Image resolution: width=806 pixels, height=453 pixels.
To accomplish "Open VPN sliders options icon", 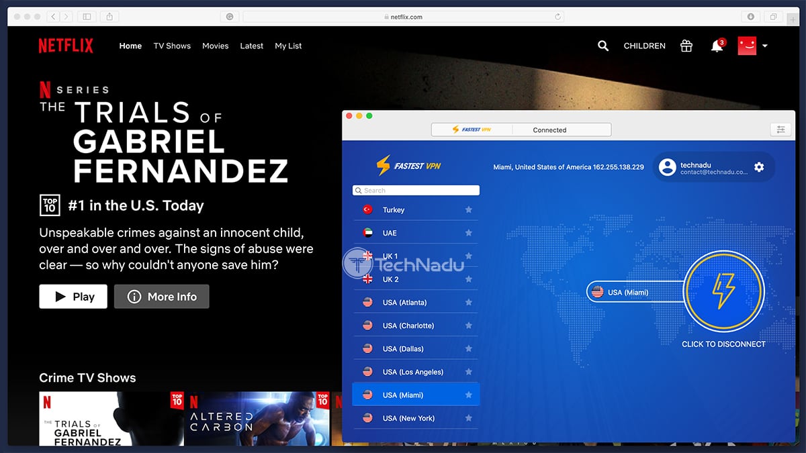I will [780, 130].
